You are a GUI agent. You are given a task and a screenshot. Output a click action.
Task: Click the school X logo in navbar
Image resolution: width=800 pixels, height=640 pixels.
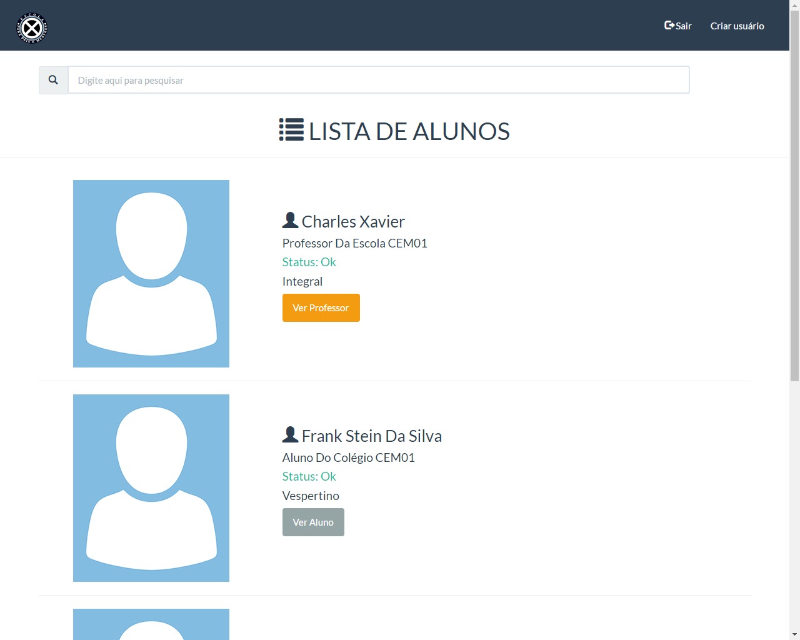[32, 27]
